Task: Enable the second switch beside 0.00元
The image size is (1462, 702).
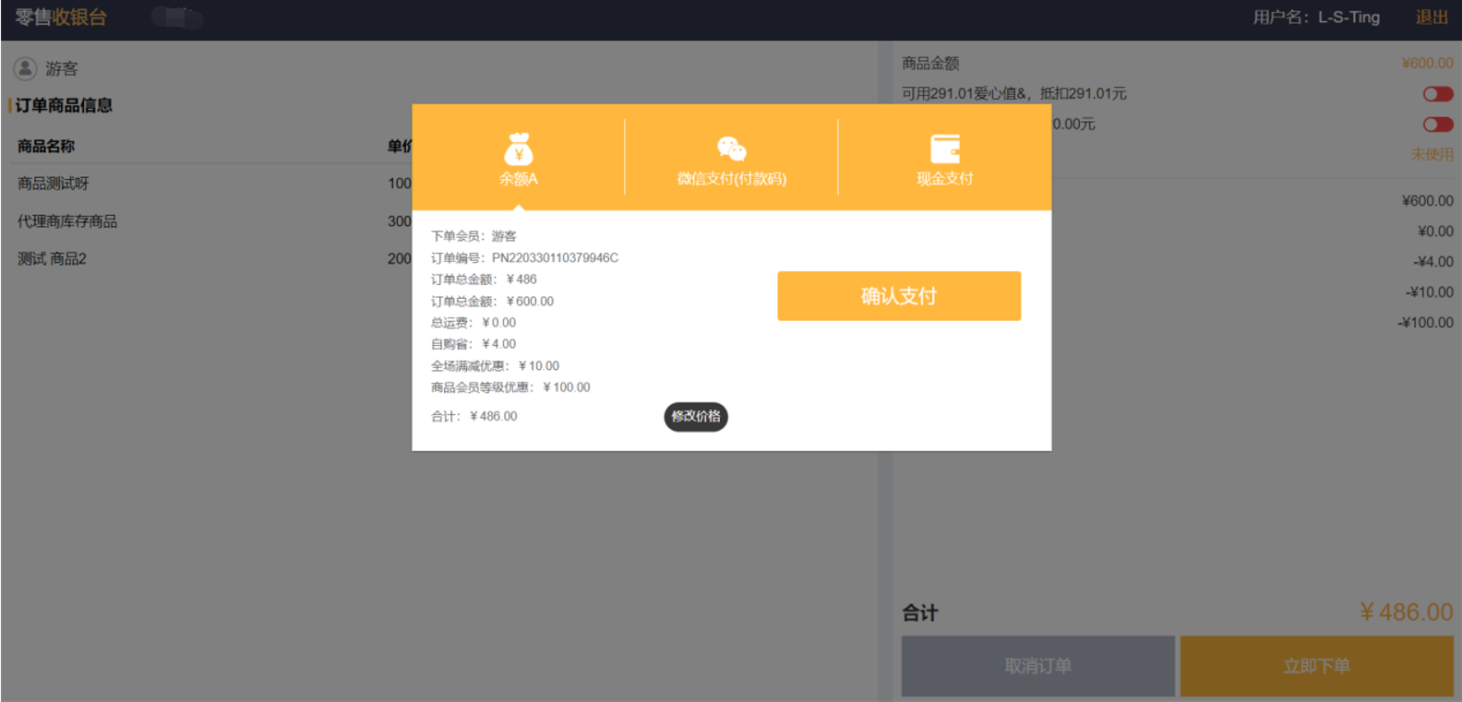Action: pos(1437,125)
